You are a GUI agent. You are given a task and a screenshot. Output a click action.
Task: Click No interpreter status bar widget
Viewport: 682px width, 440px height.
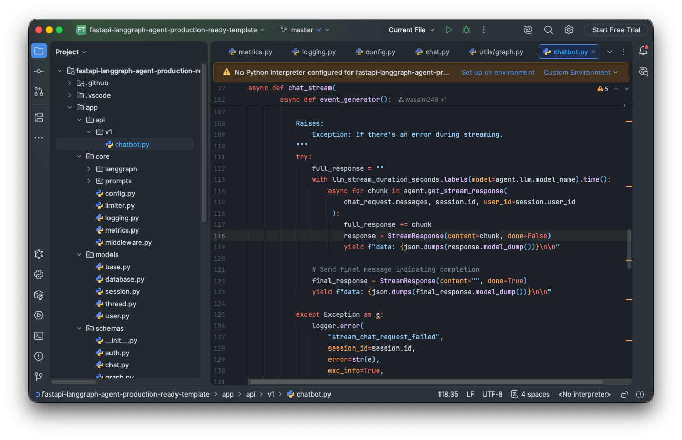tap(584, 395)
